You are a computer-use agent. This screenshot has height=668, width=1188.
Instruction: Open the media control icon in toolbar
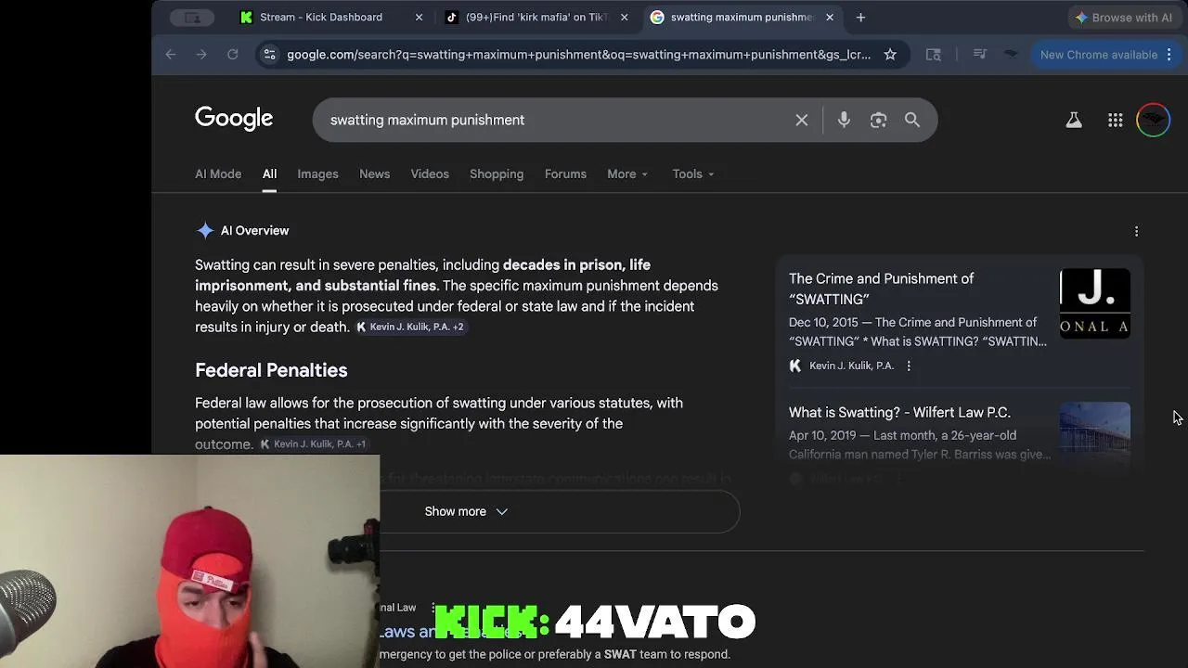pos(979,55)
